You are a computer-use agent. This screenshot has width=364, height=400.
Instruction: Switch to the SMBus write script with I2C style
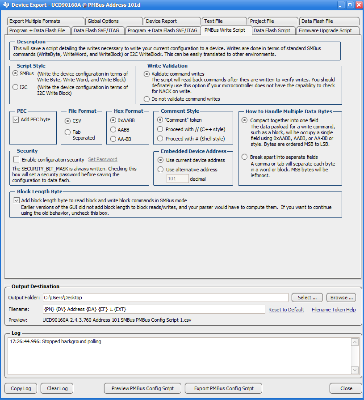pos(15,87)
